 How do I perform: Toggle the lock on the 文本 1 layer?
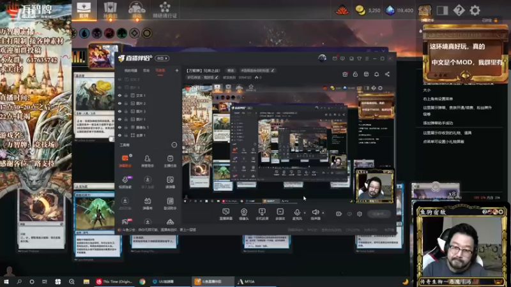126,96
